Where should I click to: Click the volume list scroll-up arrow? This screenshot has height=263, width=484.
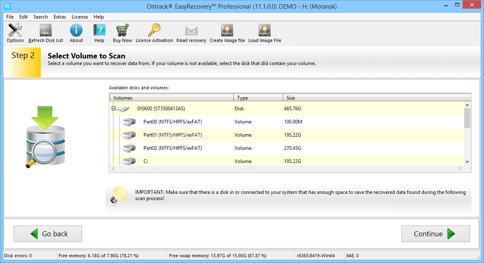(x=468, y=105)
